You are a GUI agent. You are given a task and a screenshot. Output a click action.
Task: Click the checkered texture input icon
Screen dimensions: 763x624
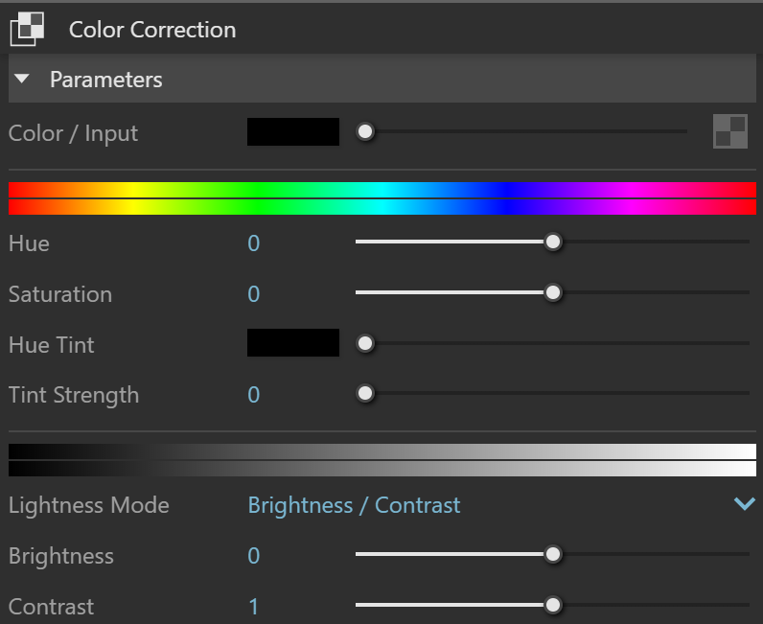pos(729,131)
